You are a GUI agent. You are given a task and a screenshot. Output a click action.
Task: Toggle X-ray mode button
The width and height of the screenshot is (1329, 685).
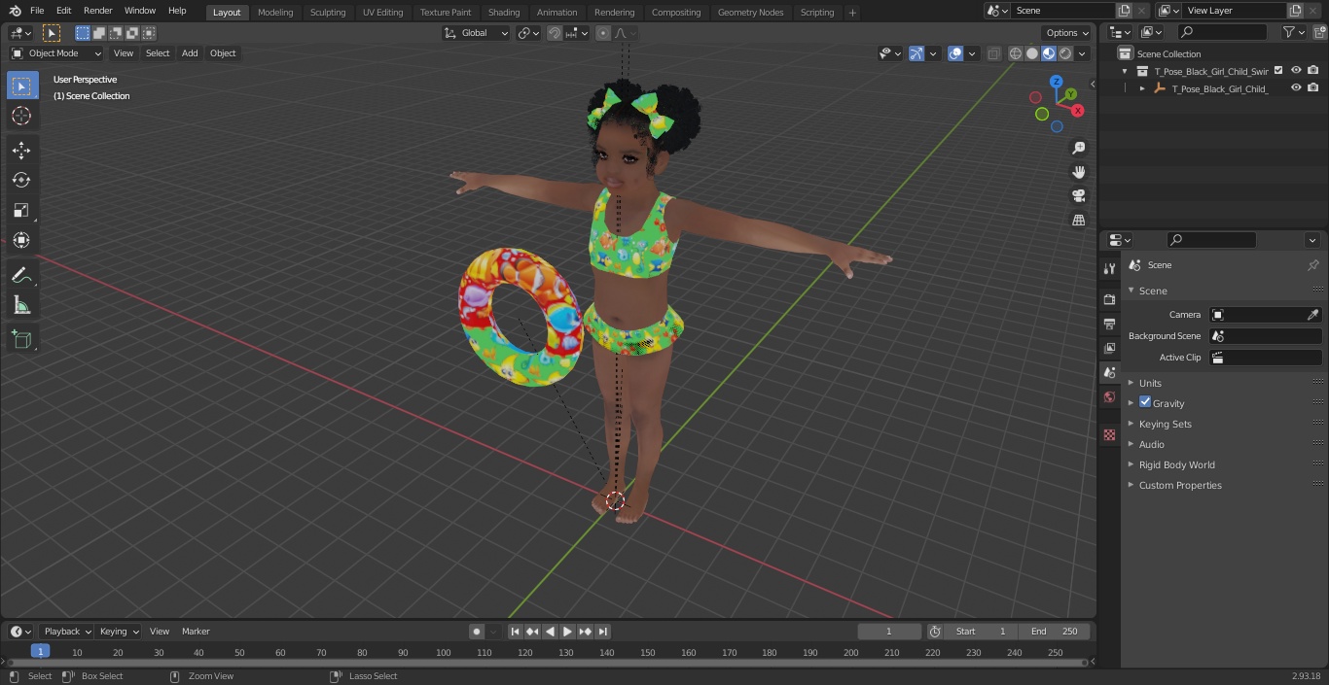(993, 53)
